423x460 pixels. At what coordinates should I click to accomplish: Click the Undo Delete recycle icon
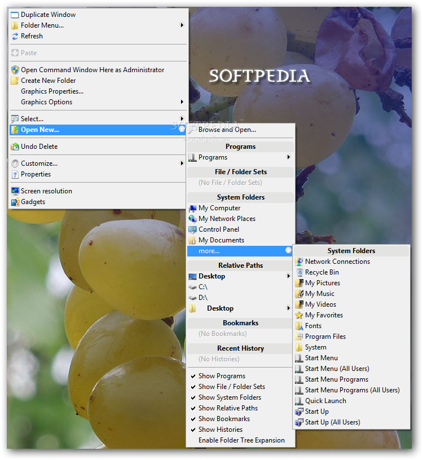coord(15,147)
